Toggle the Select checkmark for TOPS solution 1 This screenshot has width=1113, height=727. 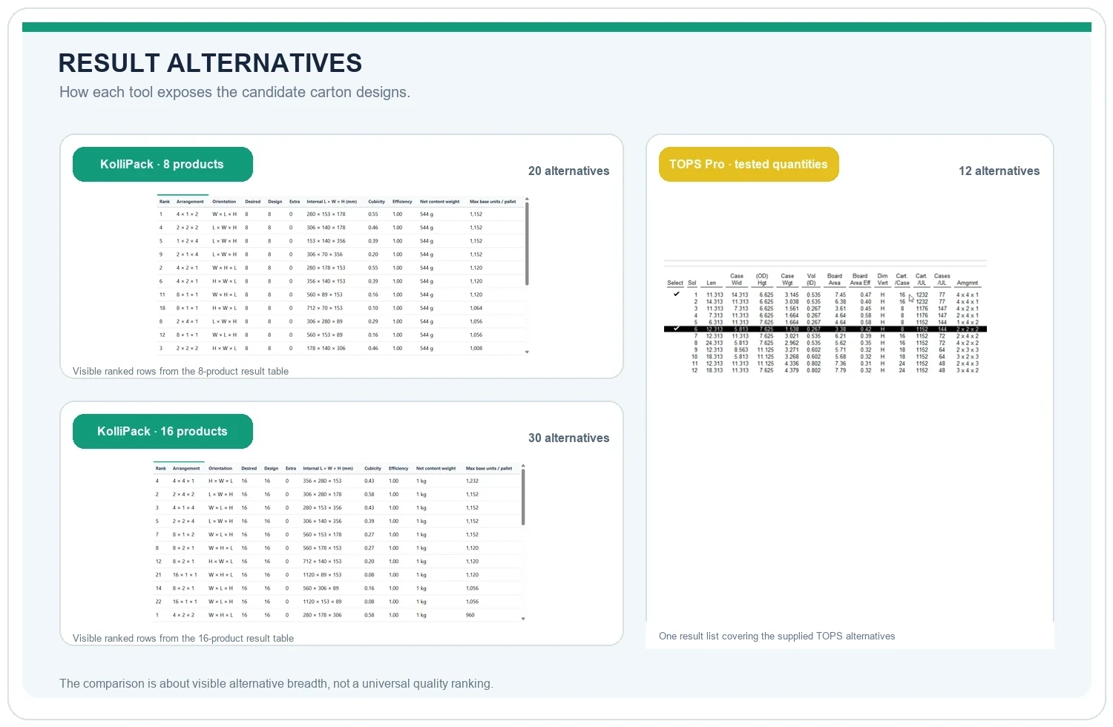tap(676, 295)
